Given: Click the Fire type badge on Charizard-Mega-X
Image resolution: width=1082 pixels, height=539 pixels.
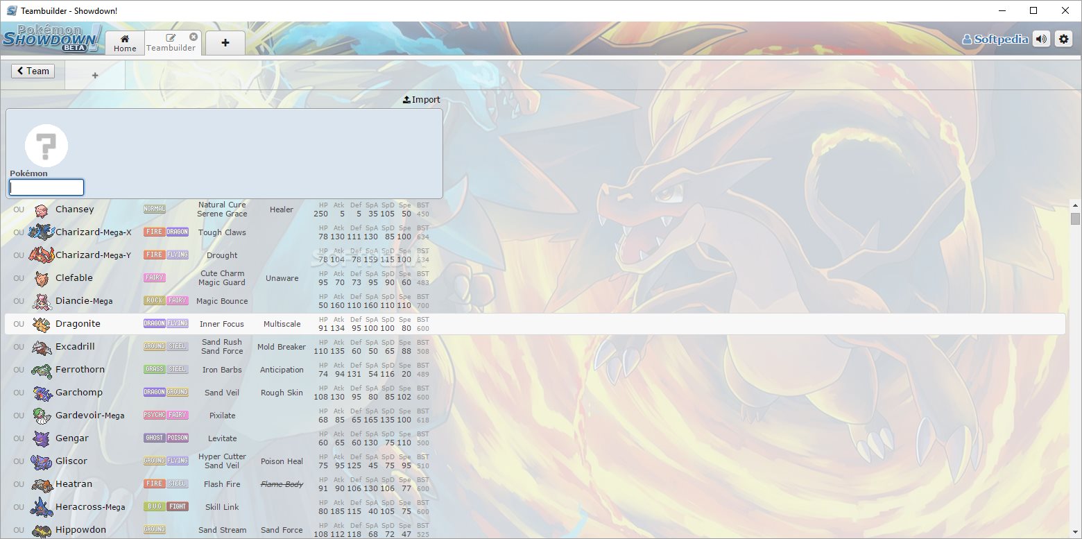Looking at the screenshot, I should pyautogui.click(x=155, y=232).
